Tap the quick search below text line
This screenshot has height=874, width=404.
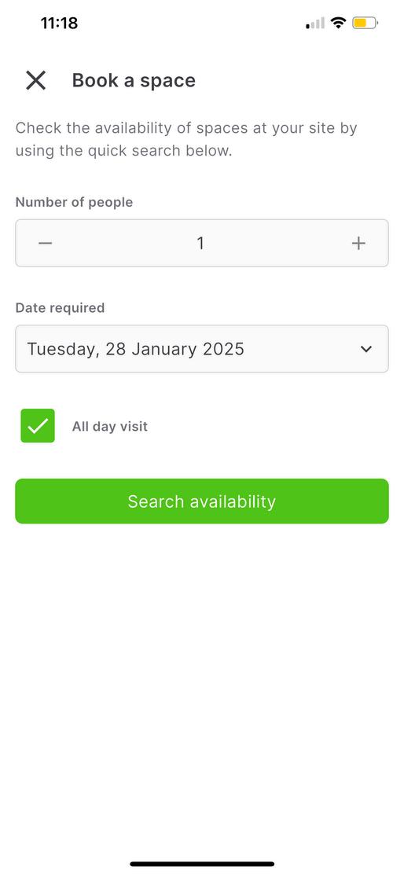(x=123, y=150)
